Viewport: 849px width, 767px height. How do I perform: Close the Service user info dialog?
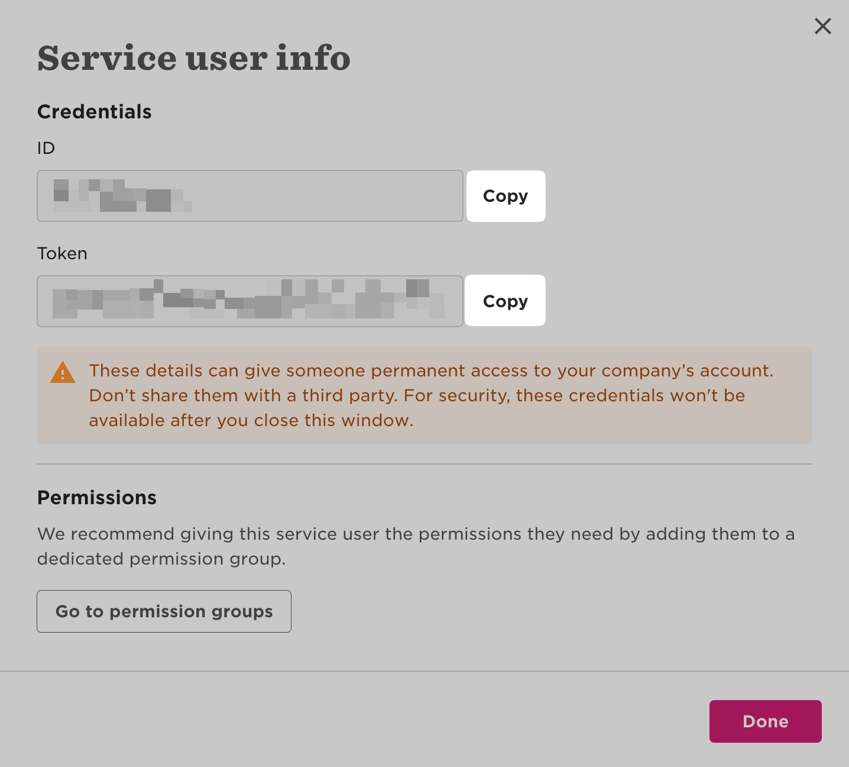pyautogui.click(x=822, y=26)
